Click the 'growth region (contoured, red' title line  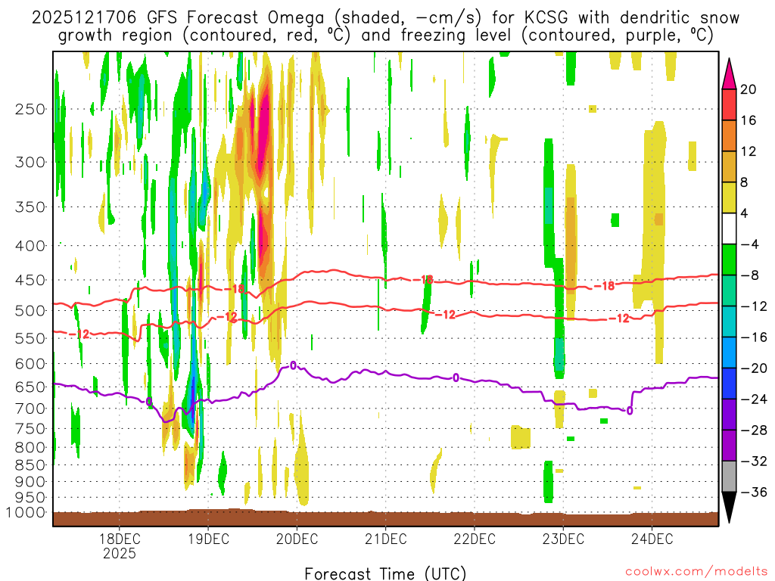(385, 36)
